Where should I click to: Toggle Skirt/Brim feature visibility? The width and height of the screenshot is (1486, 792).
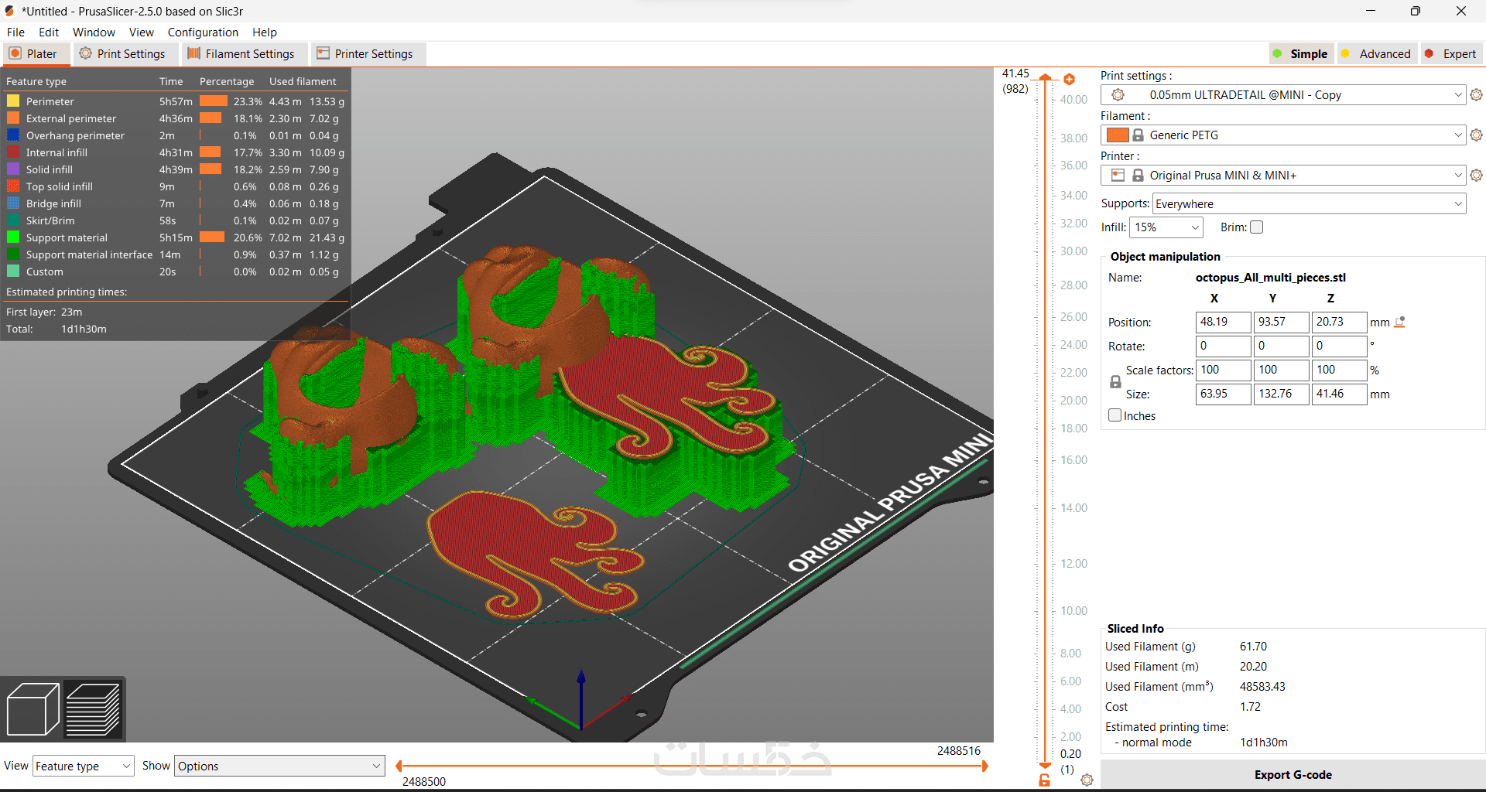13,220
